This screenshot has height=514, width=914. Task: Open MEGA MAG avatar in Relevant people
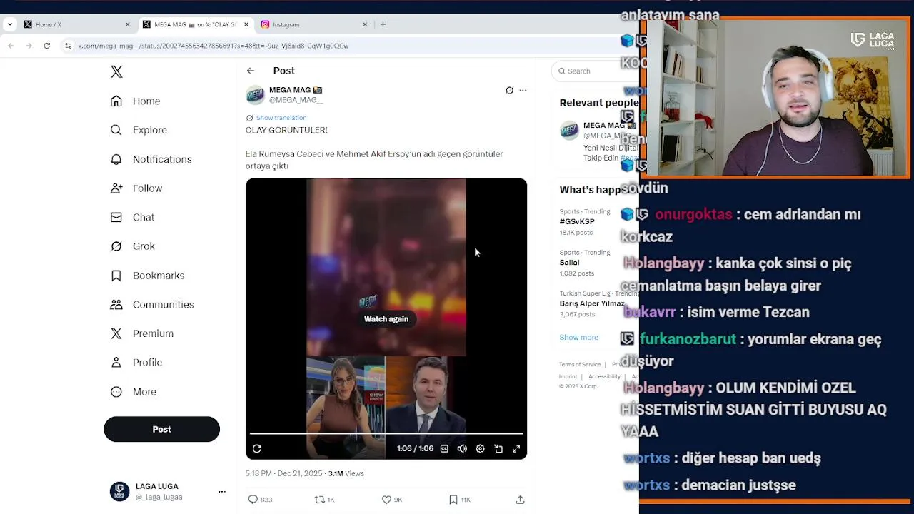tap(569, 131)
